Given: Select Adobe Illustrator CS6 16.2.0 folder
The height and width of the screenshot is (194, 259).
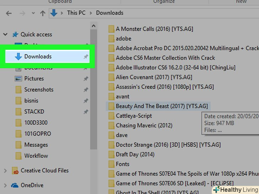Looking at the screenshot, I should point(176,68).
